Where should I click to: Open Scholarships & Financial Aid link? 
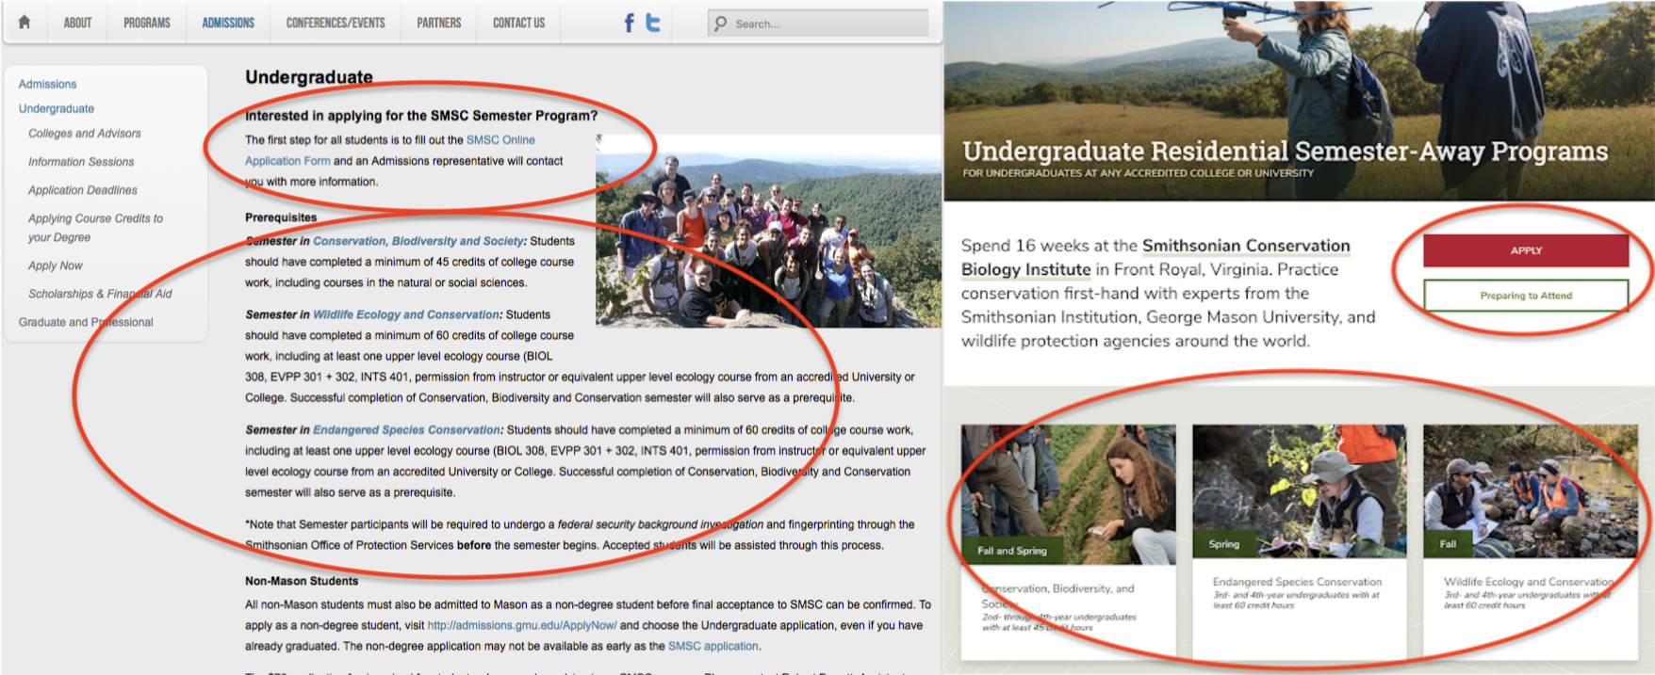pos(100,294)
